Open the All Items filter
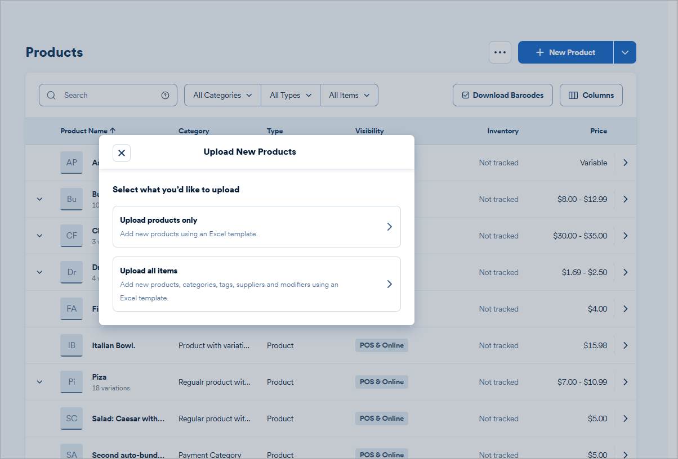This screenshot has height=459, width=678. tap(349, 94)
